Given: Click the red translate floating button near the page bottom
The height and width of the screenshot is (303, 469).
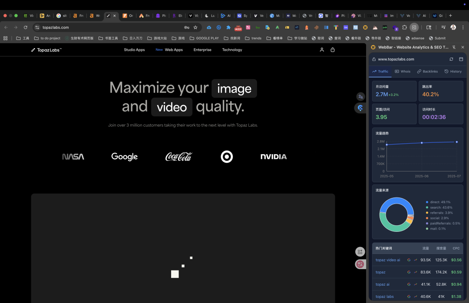Looking at the screenshot, I should [x=360, y=264].
